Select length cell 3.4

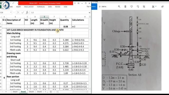point(35,70)
